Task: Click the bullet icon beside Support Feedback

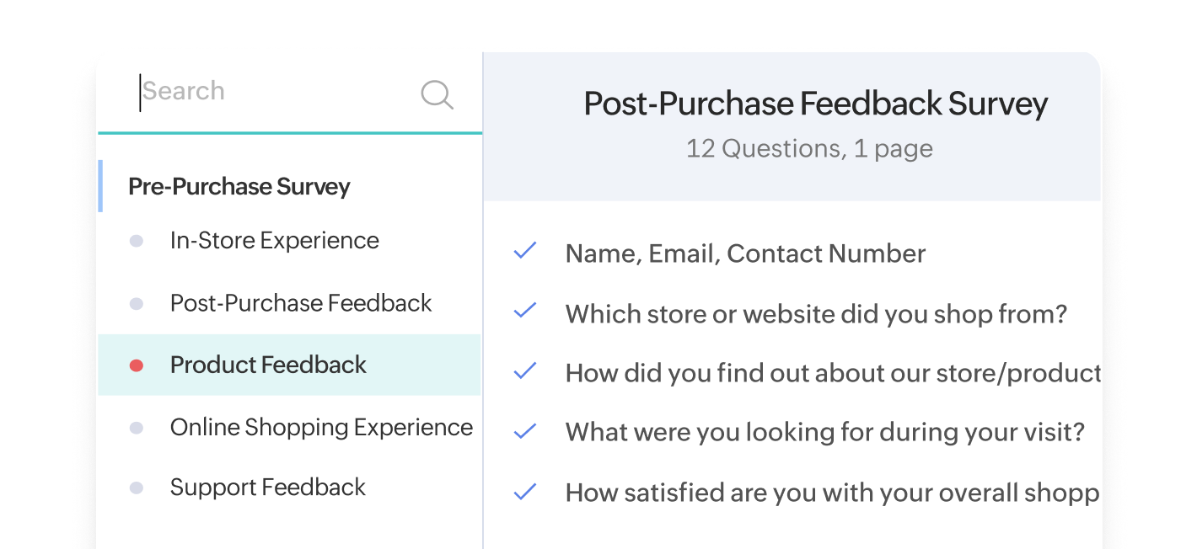Action: coord(137,488)
